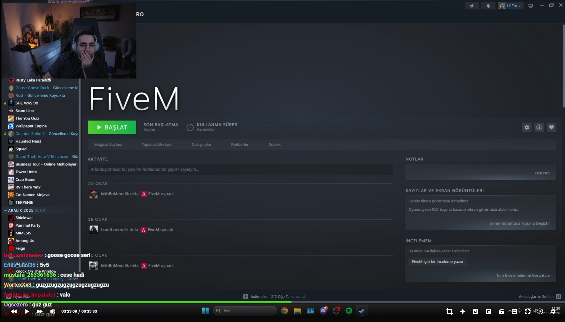Screen dimensions: 565x322
Task: Open File Explorer from taskbar
Action: coord(297,311)
